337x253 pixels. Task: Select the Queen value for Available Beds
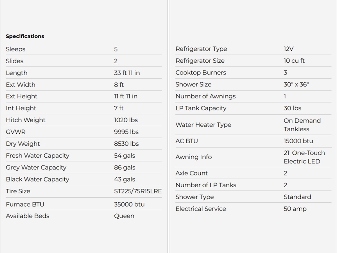pos(124,216)
